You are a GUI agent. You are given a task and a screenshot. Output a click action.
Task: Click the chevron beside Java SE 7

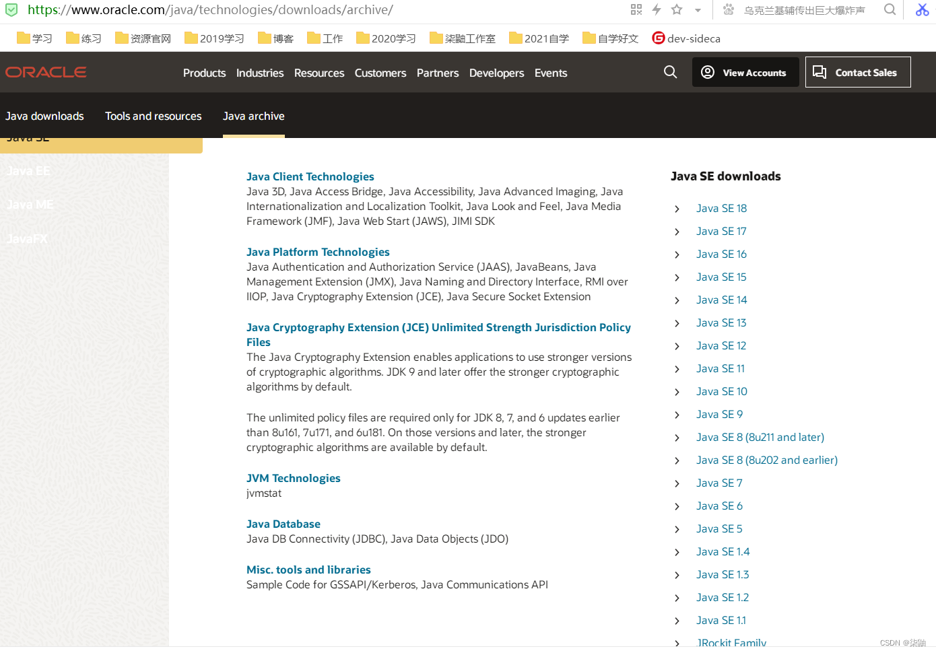coord(677,483)
